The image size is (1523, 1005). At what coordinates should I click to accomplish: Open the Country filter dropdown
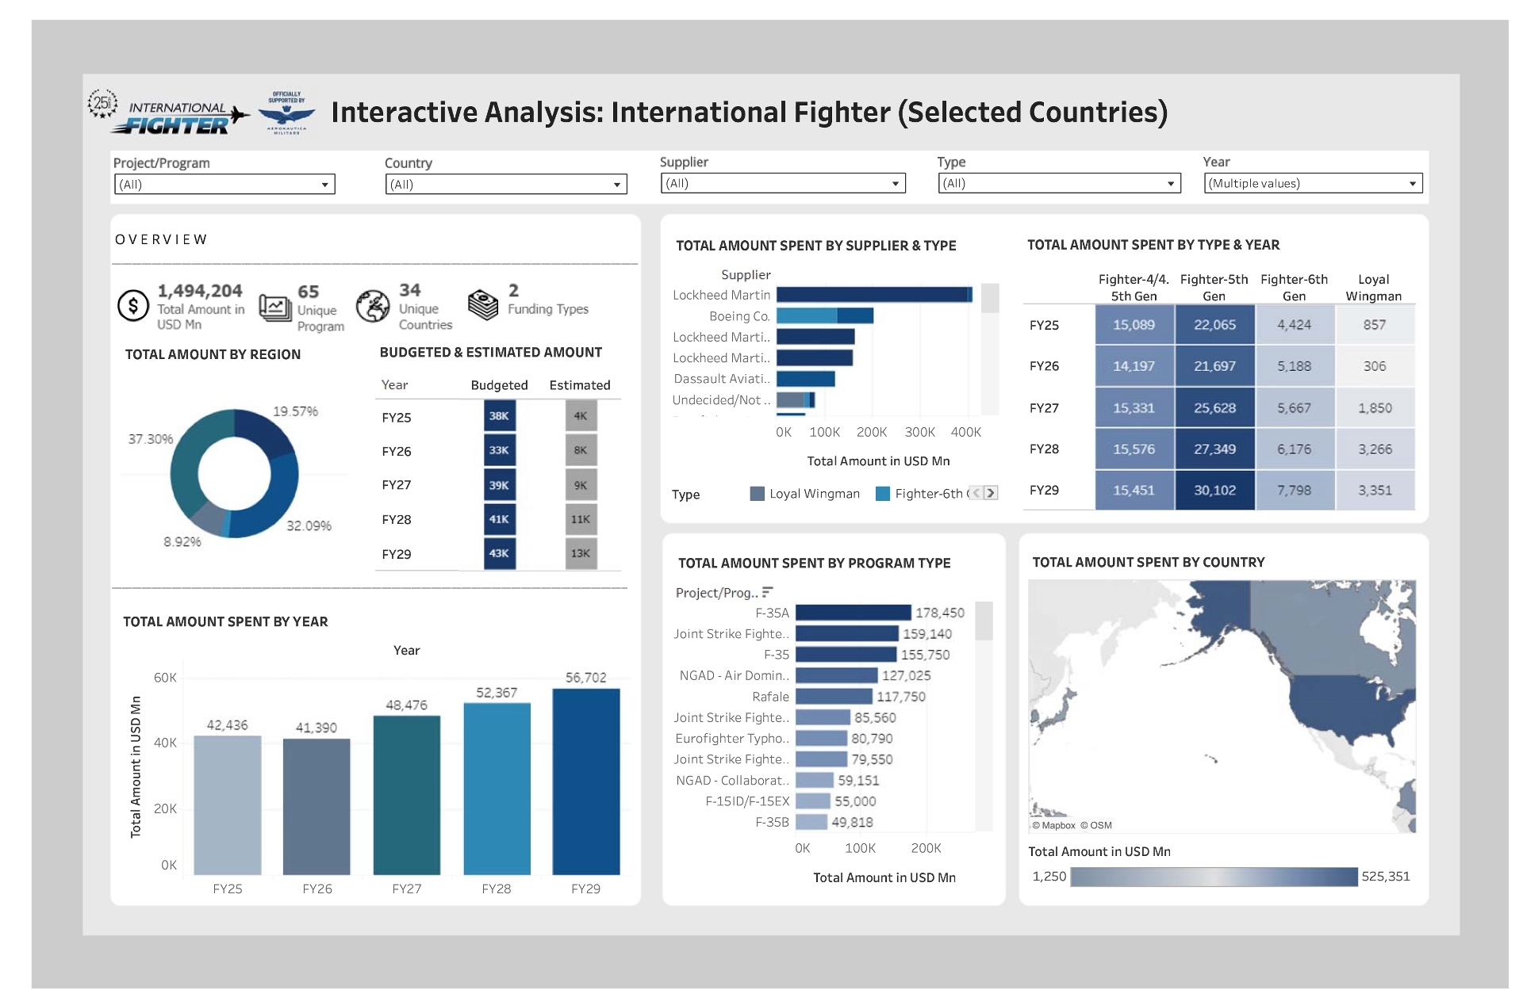tap(616, 185)
